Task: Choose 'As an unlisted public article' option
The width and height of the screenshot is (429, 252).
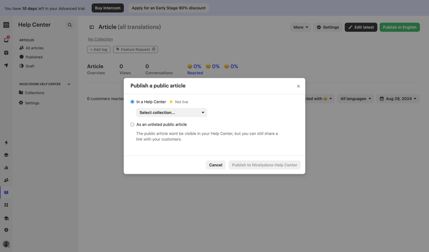Action: [132, 124]
